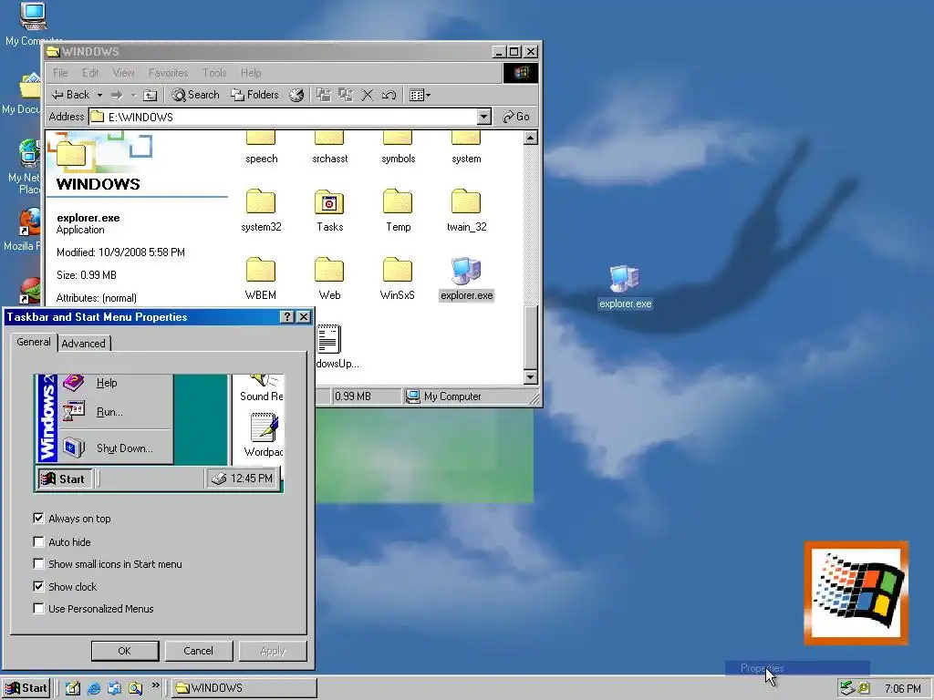Select the WinSxS folder icon
Image resolution: width=934 pixels, height=700 pixels.
[398, 270]
